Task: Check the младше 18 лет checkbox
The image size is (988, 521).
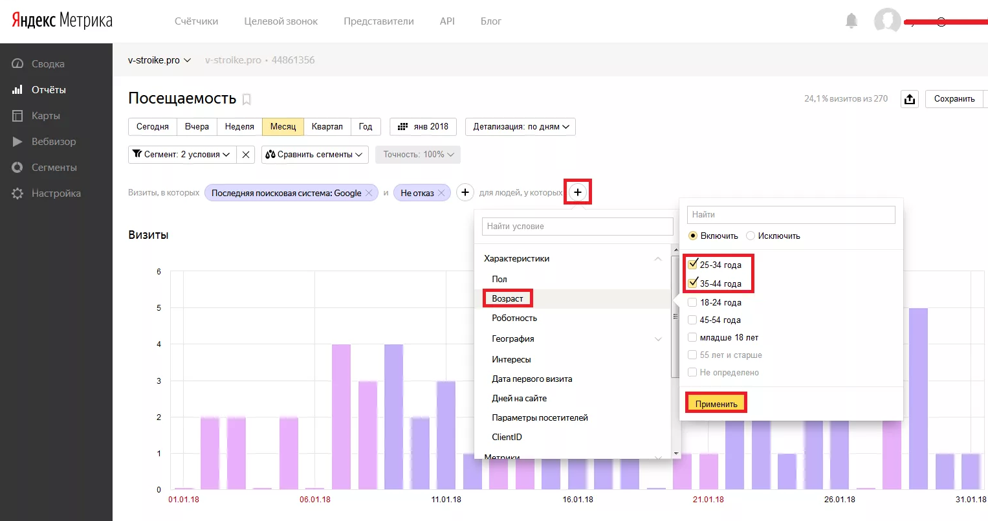Action: (x=692, y=337)
